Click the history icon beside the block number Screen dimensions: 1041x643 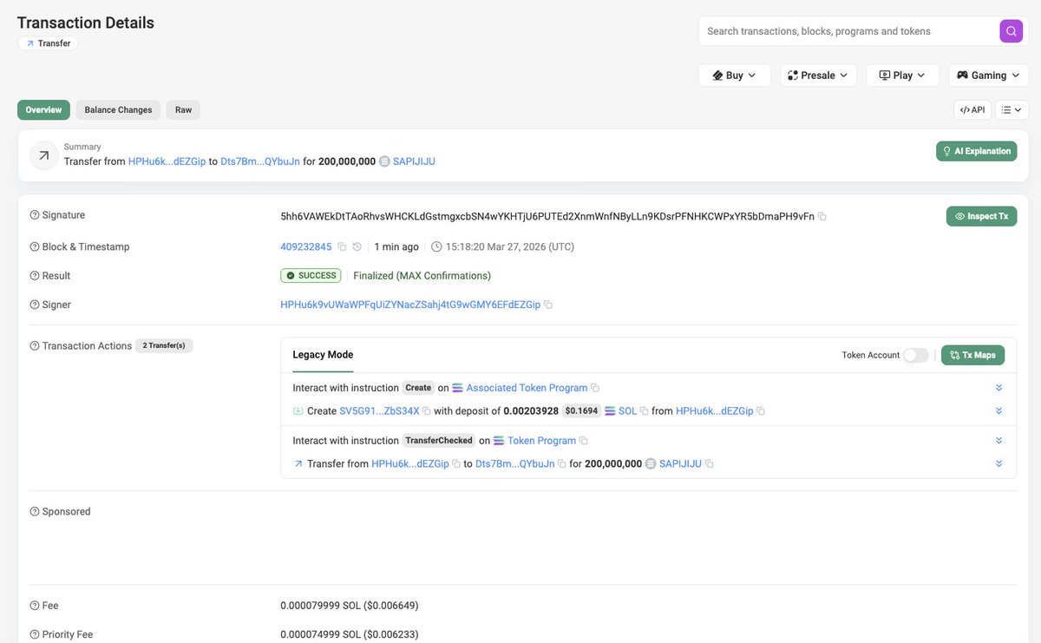pos(357,246)
